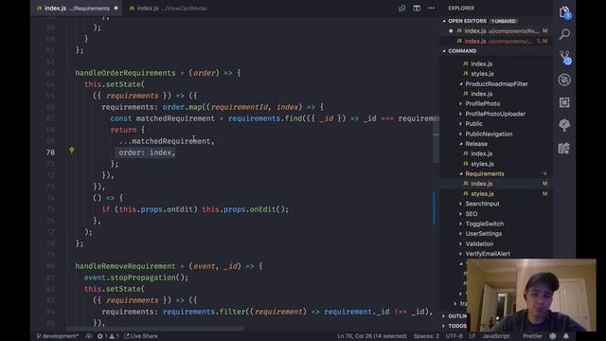Start Live Share from status bar

(x=141, y=336)
